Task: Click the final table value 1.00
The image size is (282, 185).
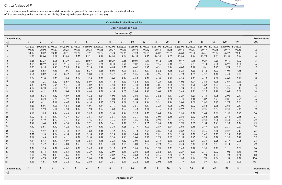Action: click(x=239, y=162)
